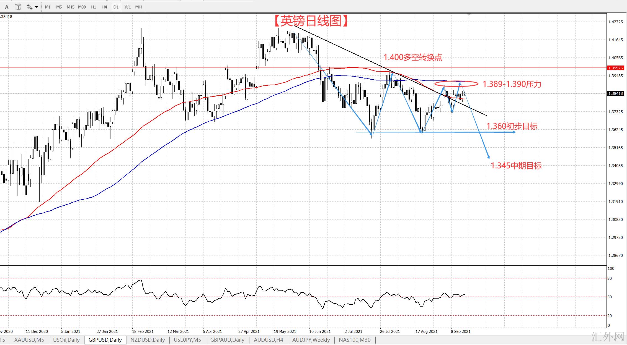Change chart period to H1
Image resolution: width=627 pixels, height=345 pixels.
[93, 7]
